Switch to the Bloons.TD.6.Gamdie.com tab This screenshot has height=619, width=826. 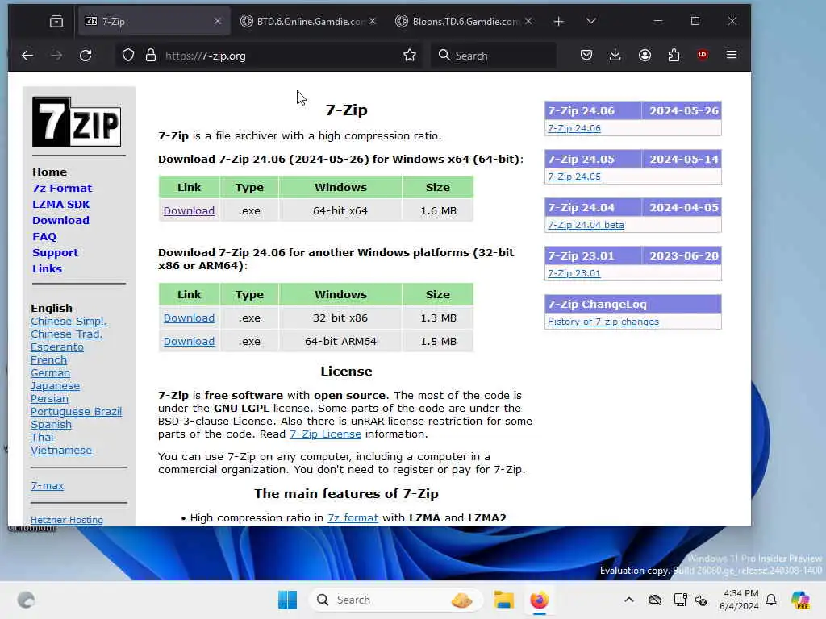(465, 21)
